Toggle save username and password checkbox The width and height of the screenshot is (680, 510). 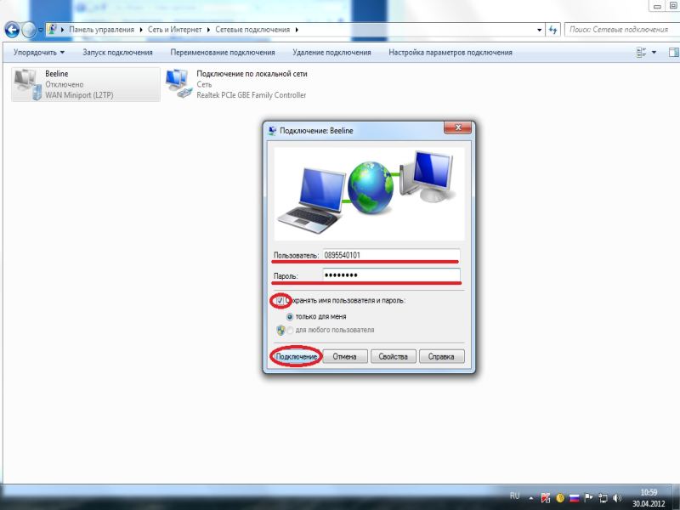tap(280, 301)
